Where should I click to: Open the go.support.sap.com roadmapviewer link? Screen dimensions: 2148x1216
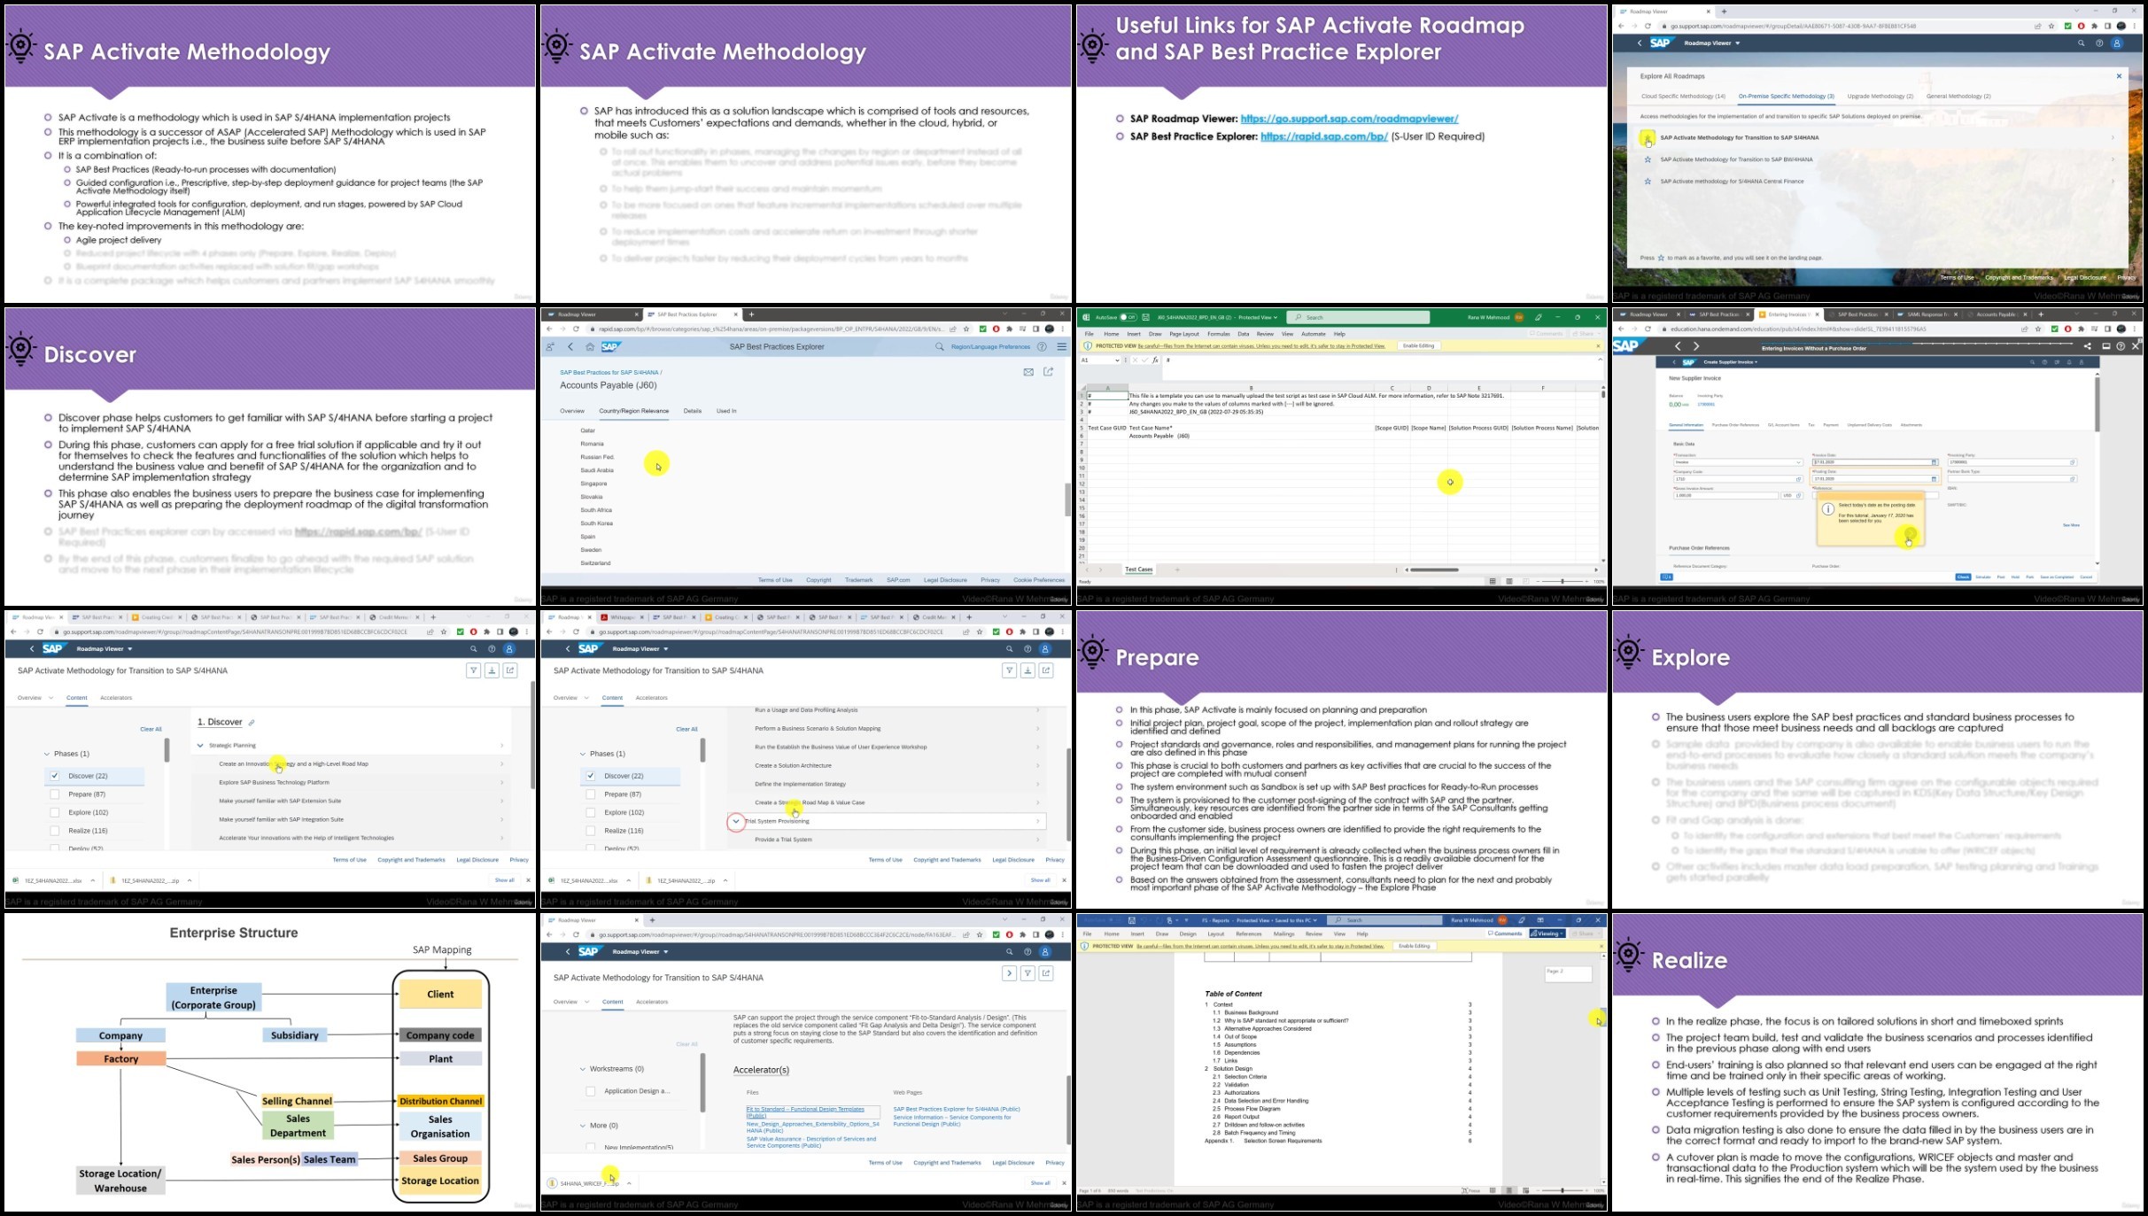coord(1349,119)
